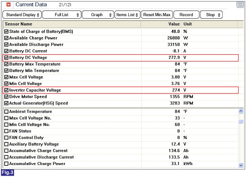The height and width of the screenshot is (177, 246).
Task: Uncheck Inverter Capacitor Voltage checkbox
Action: click(6, 90)
